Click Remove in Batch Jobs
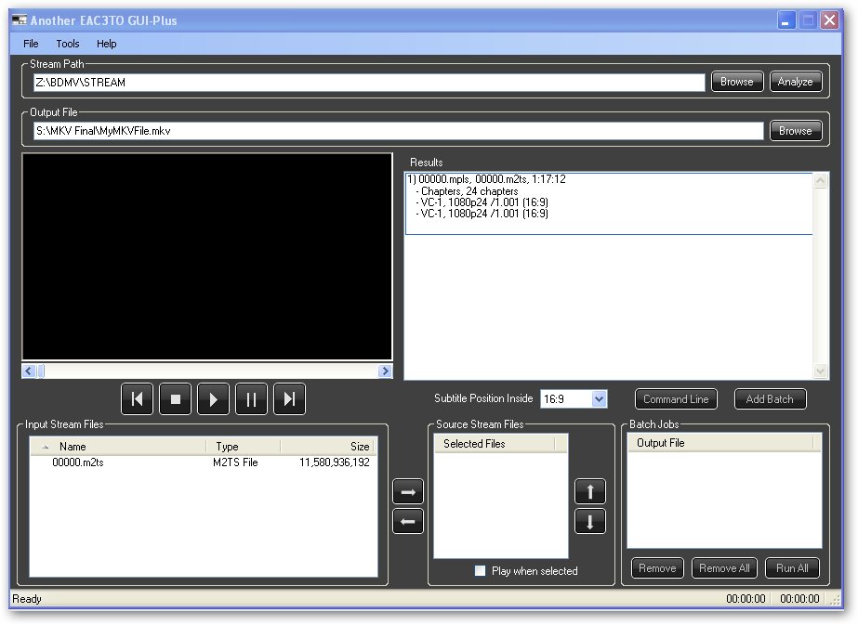 click(657, 568)
